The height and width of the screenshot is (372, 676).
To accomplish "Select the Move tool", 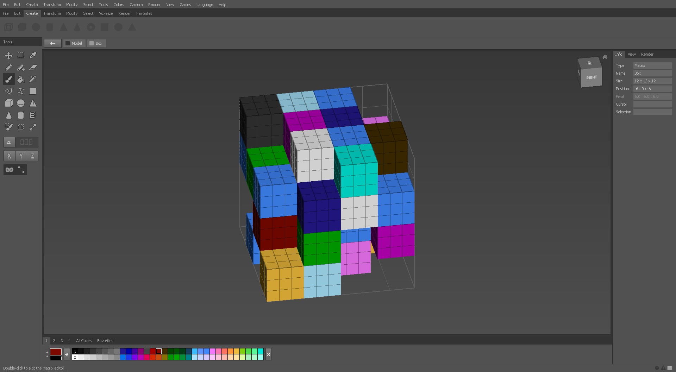I will [9, 56].
